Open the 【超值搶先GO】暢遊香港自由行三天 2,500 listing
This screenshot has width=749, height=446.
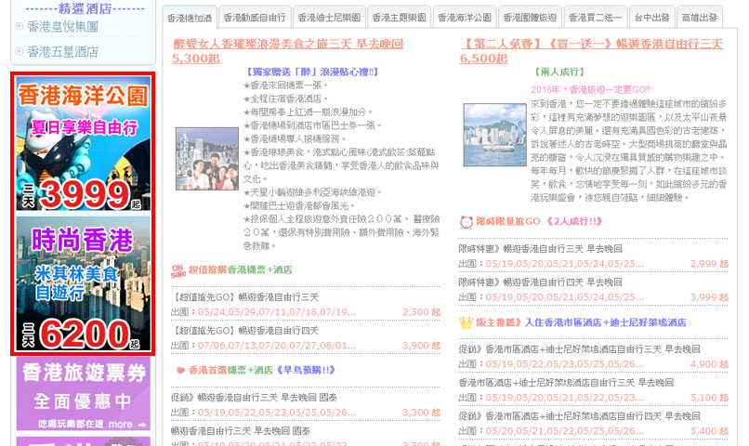point(246,297)
